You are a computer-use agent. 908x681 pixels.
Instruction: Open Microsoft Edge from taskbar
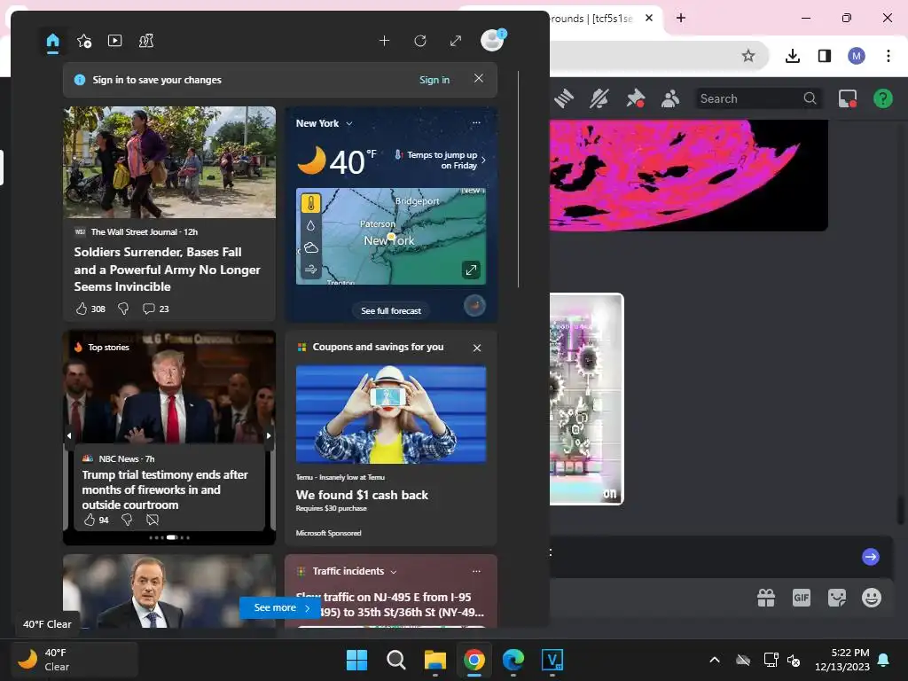[x=513, y=660]
